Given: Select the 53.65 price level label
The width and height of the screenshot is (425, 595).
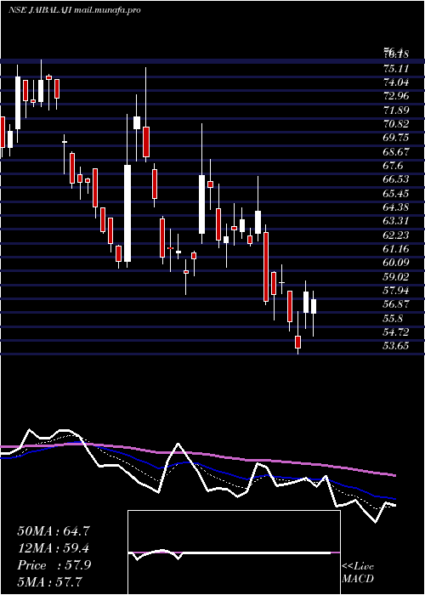Looking at the screenshot, I should tap(396, 346).
